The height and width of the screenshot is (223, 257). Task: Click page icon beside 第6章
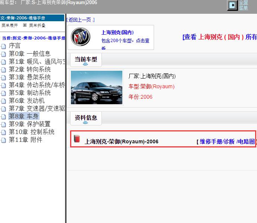click(4, 101)
